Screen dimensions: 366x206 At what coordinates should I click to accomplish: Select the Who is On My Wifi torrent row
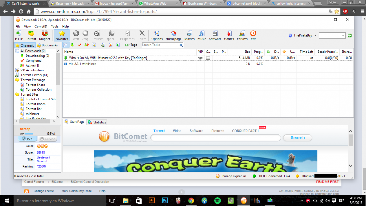point(208,58)
